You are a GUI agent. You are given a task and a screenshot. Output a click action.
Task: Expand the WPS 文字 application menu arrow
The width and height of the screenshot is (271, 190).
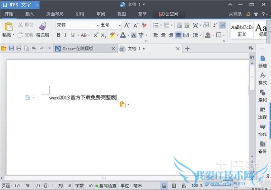[37, 5]
